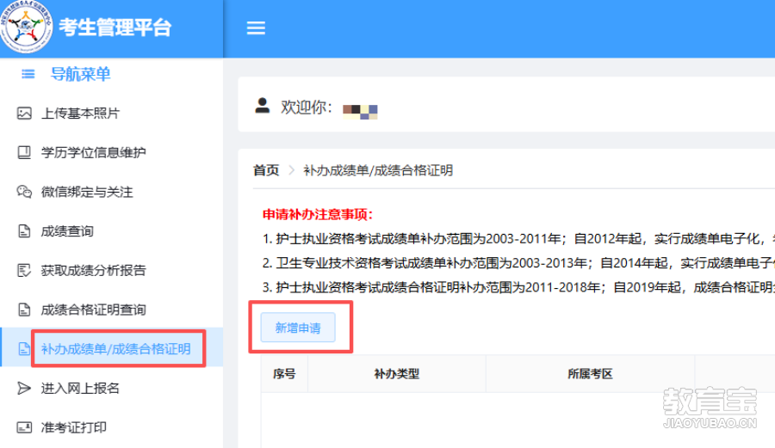Image resolution: width=775 pixels, height=448 pixels.
Task: Open 成绩合格证明查询 menu item
Action: tap(112, 310)
